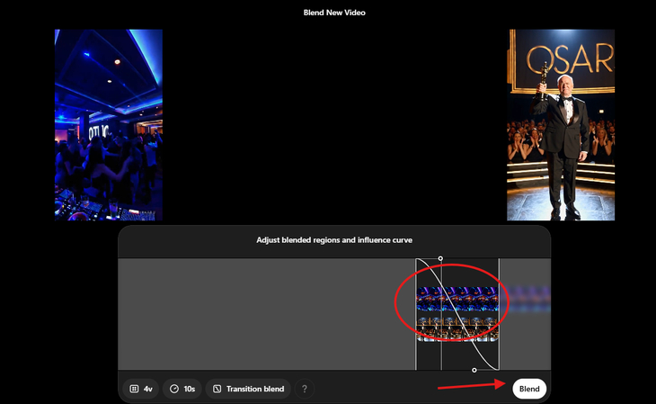Click the clock icon next to 10s
Image resolution: width=656 pixels, height=404 pixels.
click(x=174, y=389)
